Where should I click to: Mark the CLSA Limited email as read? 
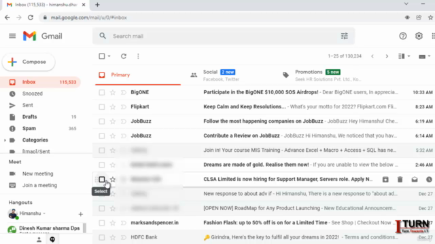pos(415,180)
